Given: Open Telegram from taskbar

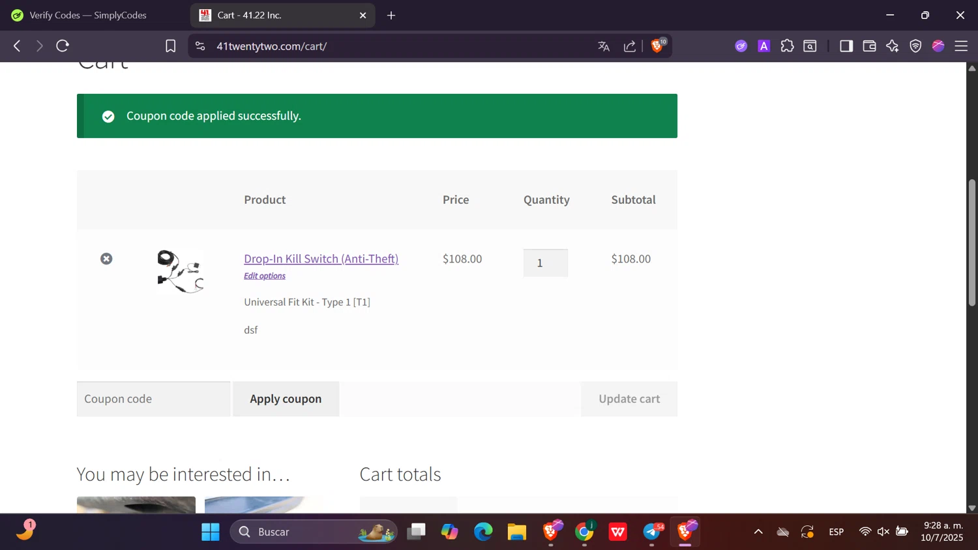Looking at the screenshot, I should (652, 532).
